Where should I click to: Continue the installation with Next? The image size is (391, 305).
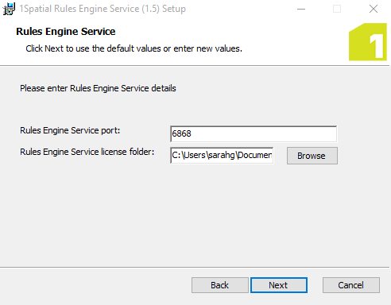tap(279, 285)
